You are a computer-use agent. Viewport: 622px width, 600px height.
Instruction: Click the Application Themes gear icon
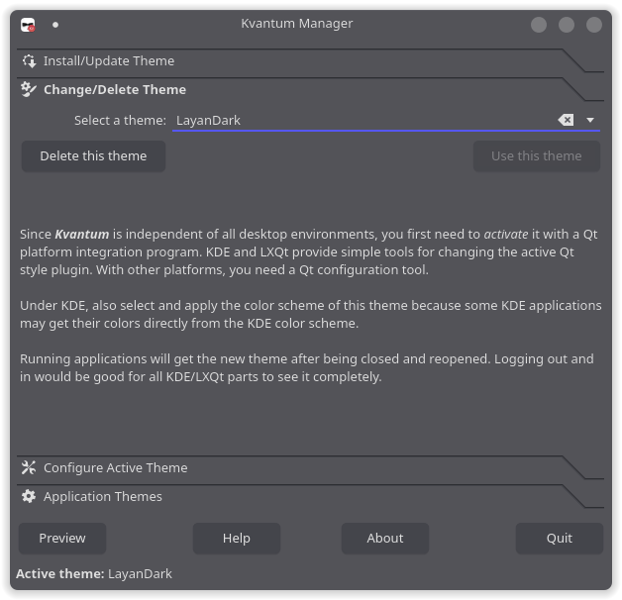29,496
